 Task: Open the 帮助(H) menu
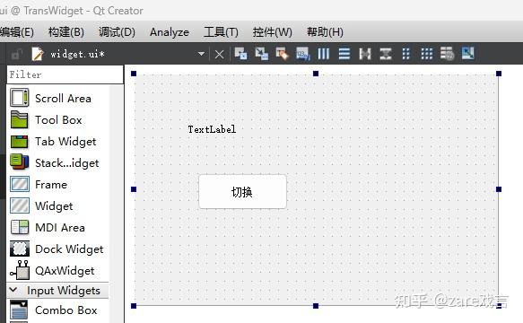325,32
